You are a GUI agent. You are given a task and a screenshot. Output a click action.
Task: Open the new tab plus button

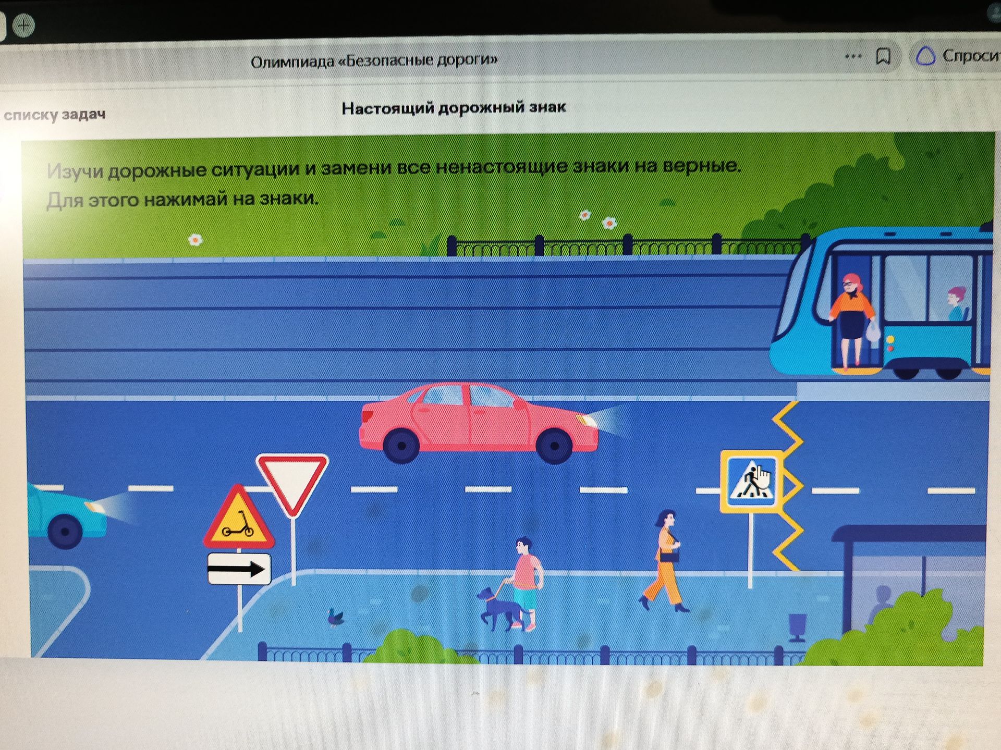[x=23, y=25]
